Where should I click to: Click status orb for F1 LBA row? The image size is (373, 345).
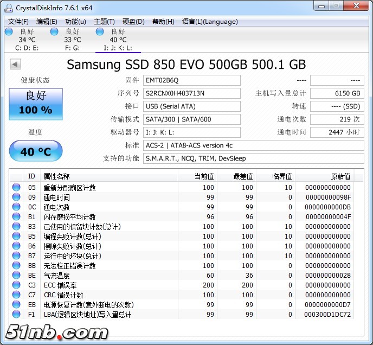tap(16, 315)
